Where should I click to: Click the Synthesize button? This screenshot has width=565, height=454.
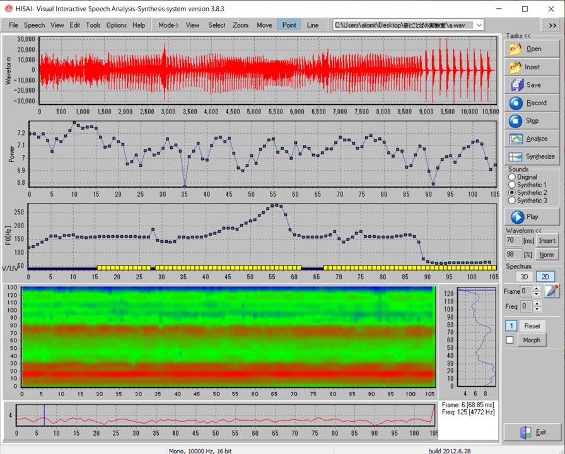532,156
